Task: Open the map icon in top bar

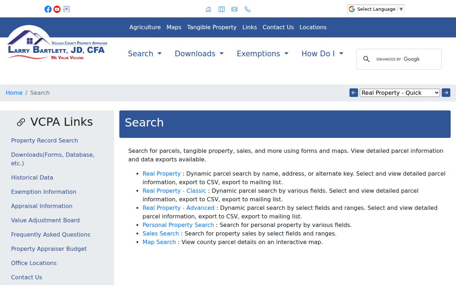Action: (x=222, y=9)
